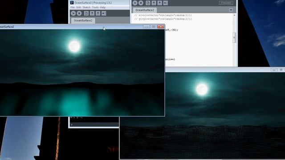This screenshot has width=285, height=160.
Task: Click the moon in the front sketch window
Action: (x=74, y=46)
